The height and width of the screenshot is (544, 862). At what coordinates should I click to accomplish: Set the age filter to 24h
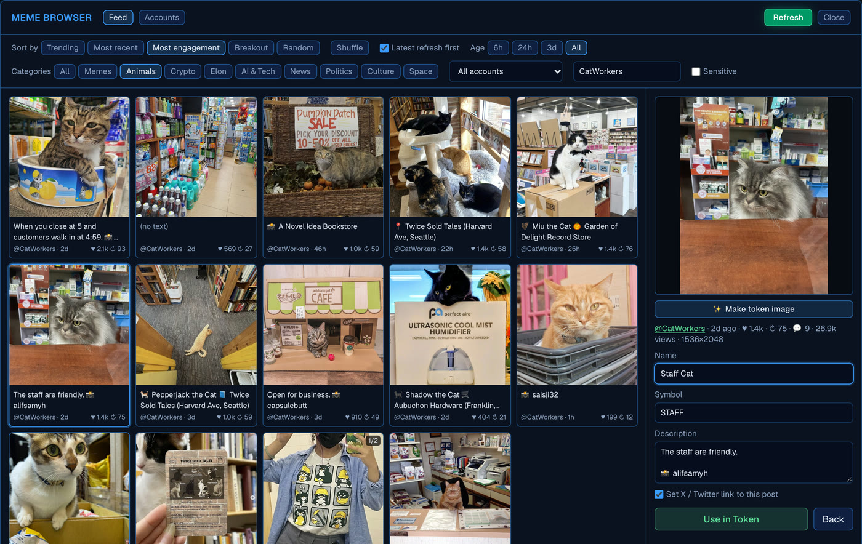click(525, 47)
